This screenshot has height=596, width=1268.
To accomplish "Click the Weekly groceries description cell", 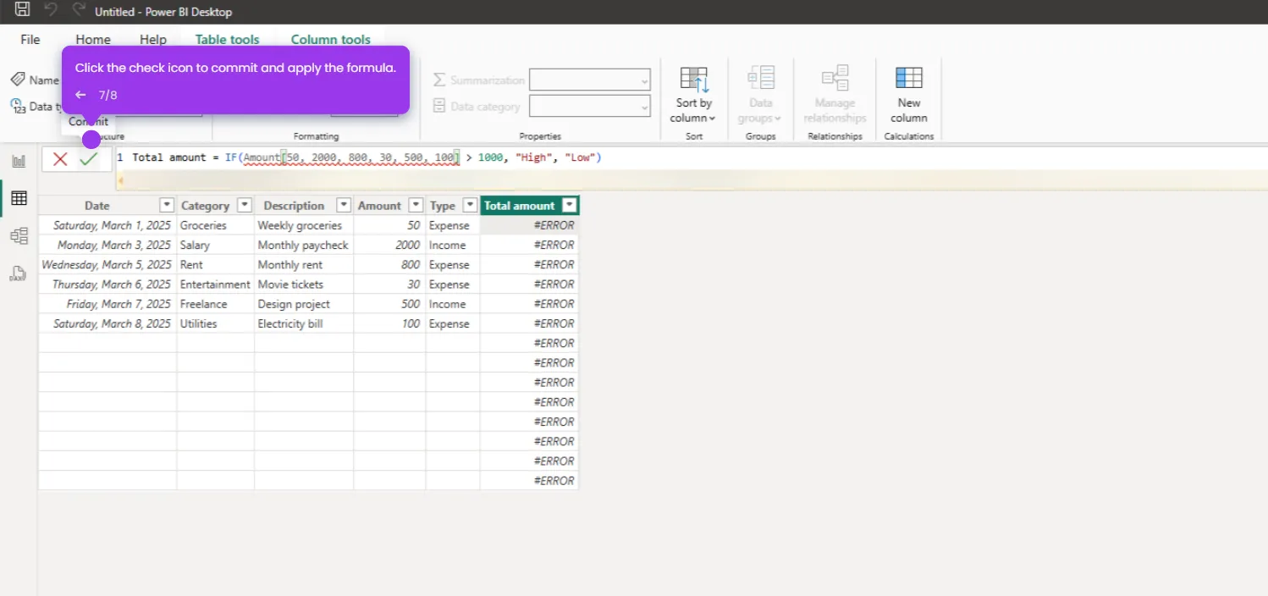I will 304,225.
